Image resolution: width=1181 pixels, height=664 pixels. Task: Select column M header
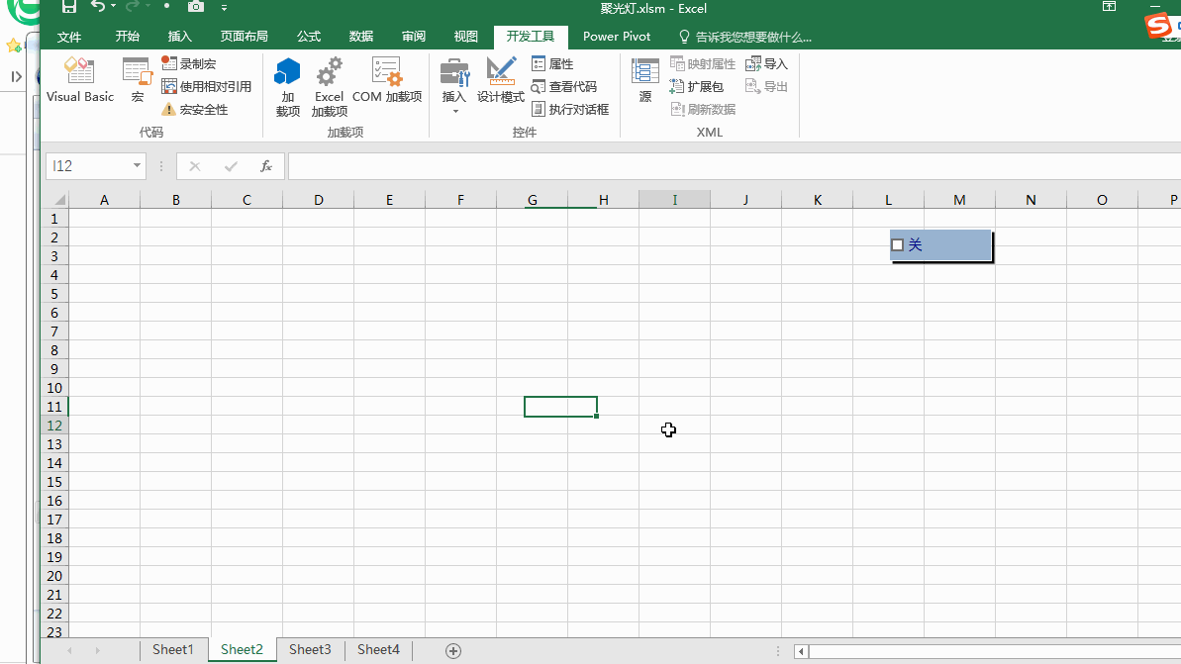tap(959, 200)
